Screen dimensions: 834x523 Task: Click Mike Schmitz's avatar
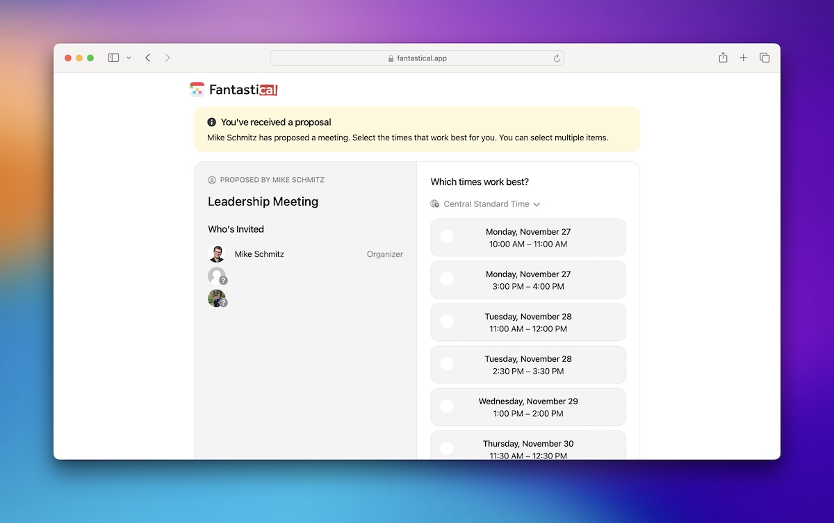[217, 254]
